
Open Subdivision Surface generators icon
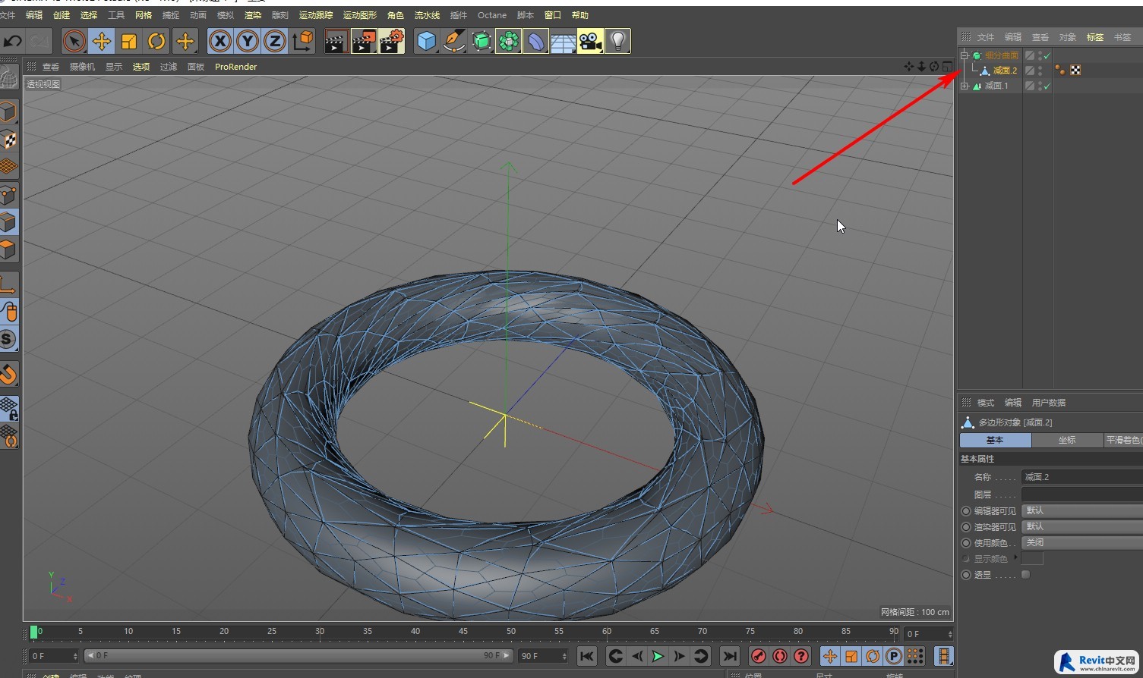(482, 41)
